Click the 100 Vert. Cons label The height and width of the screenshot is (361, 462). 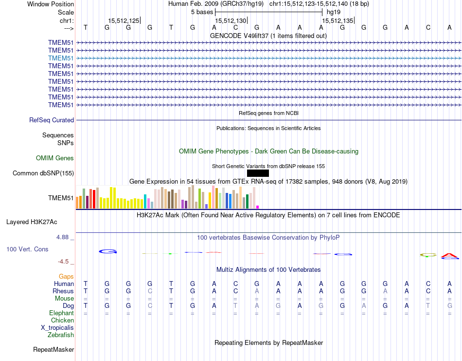click(x=27, y=249)
